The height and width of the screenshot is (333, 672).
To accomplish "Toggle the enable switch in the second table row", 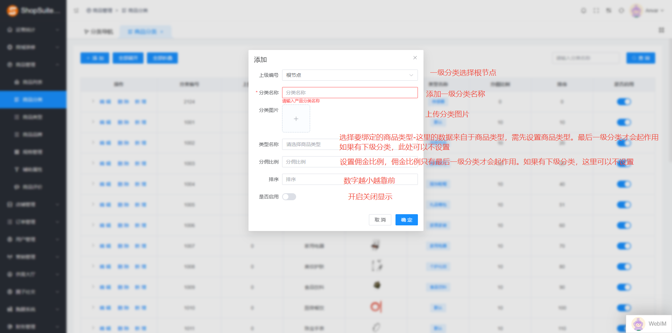I will 623,122.
